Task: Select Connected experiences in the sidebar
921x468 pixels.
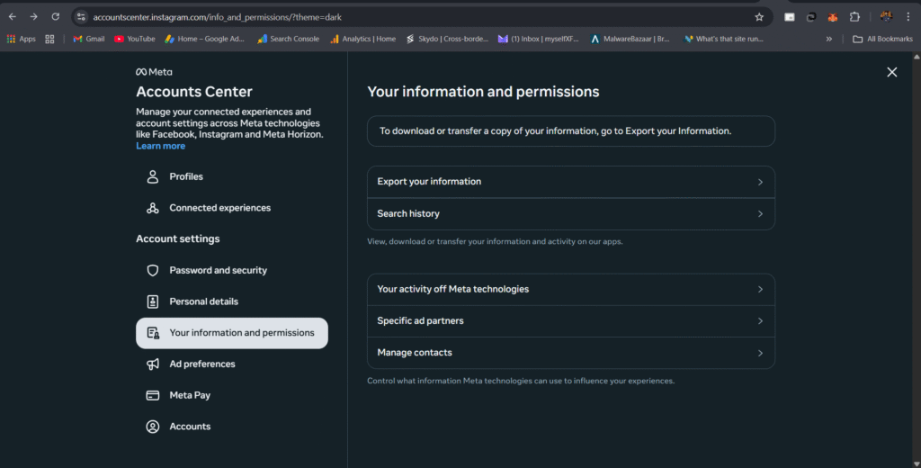Action: [x=232, y=208]
